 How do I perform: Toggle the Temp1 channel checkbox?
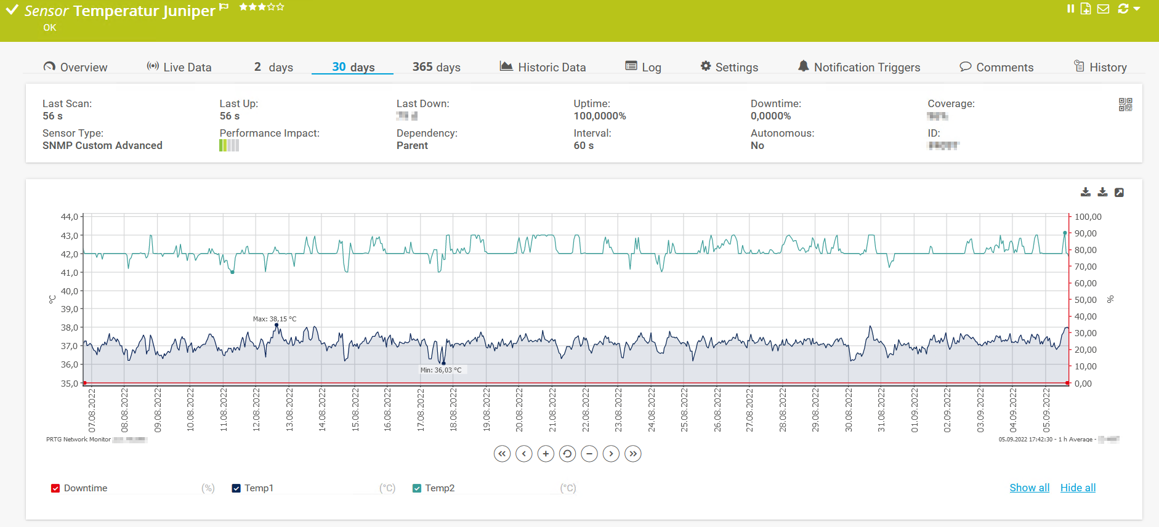(x=236, y=488)
